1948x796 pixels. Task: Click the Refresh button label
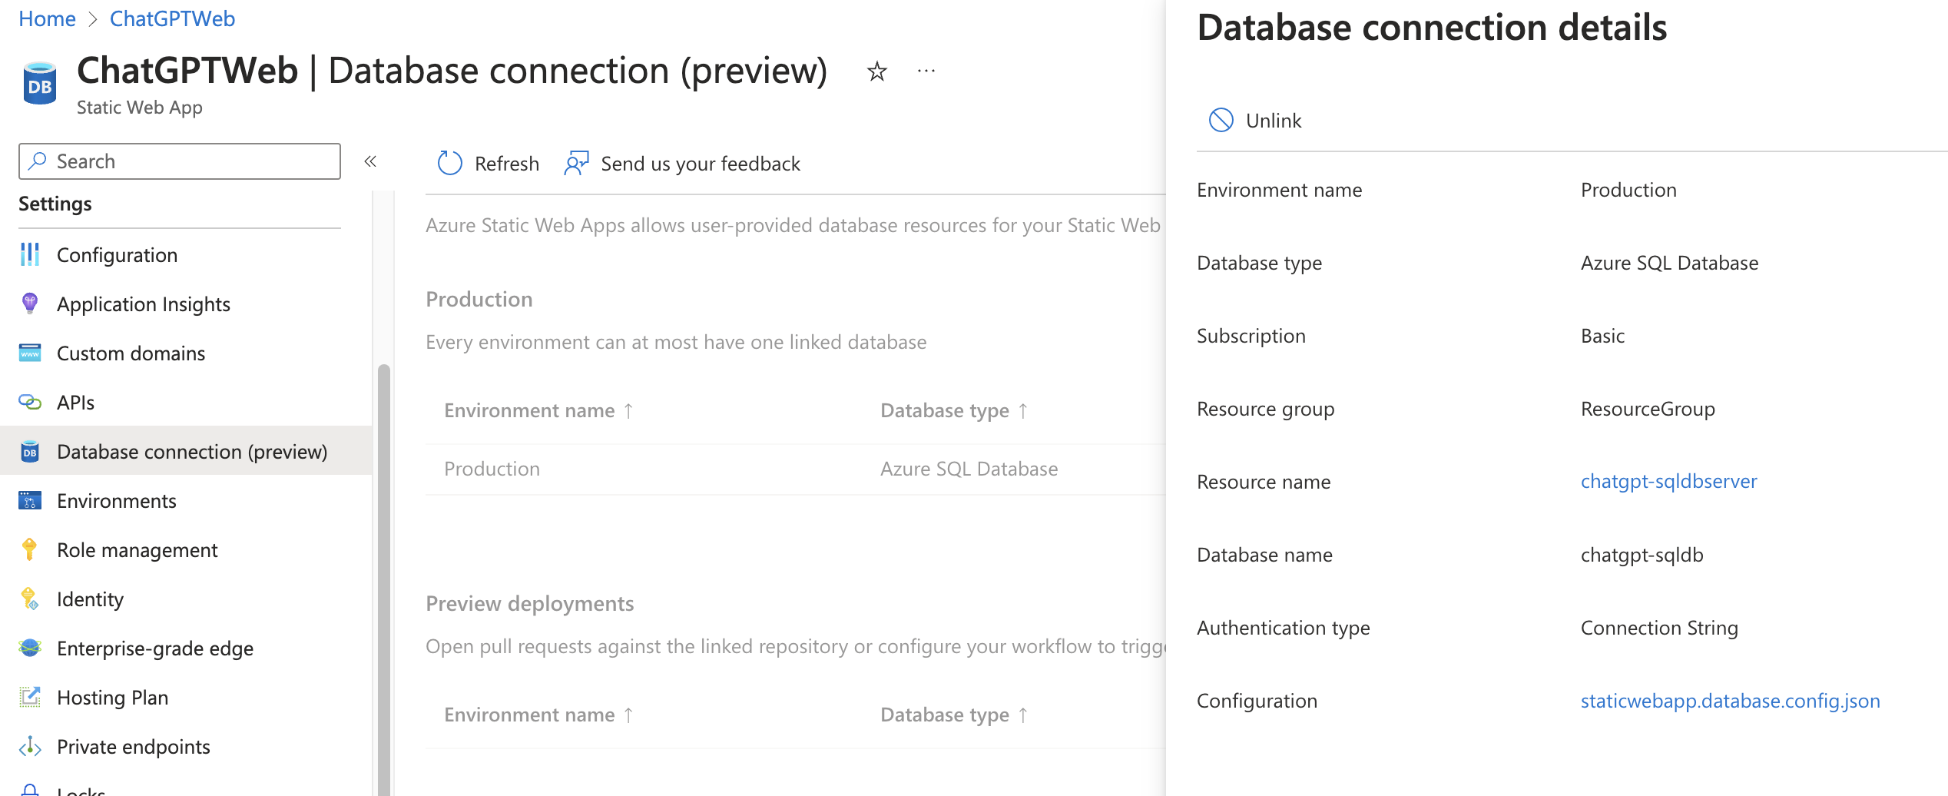[507, 164]
